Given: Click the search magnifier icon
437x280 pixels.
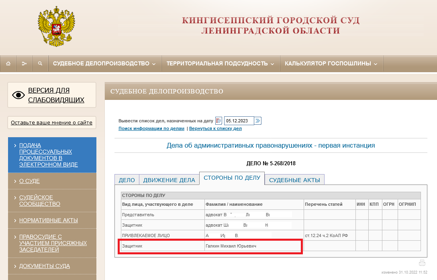Looking at the screenshot, I should [x=40, y=63].
